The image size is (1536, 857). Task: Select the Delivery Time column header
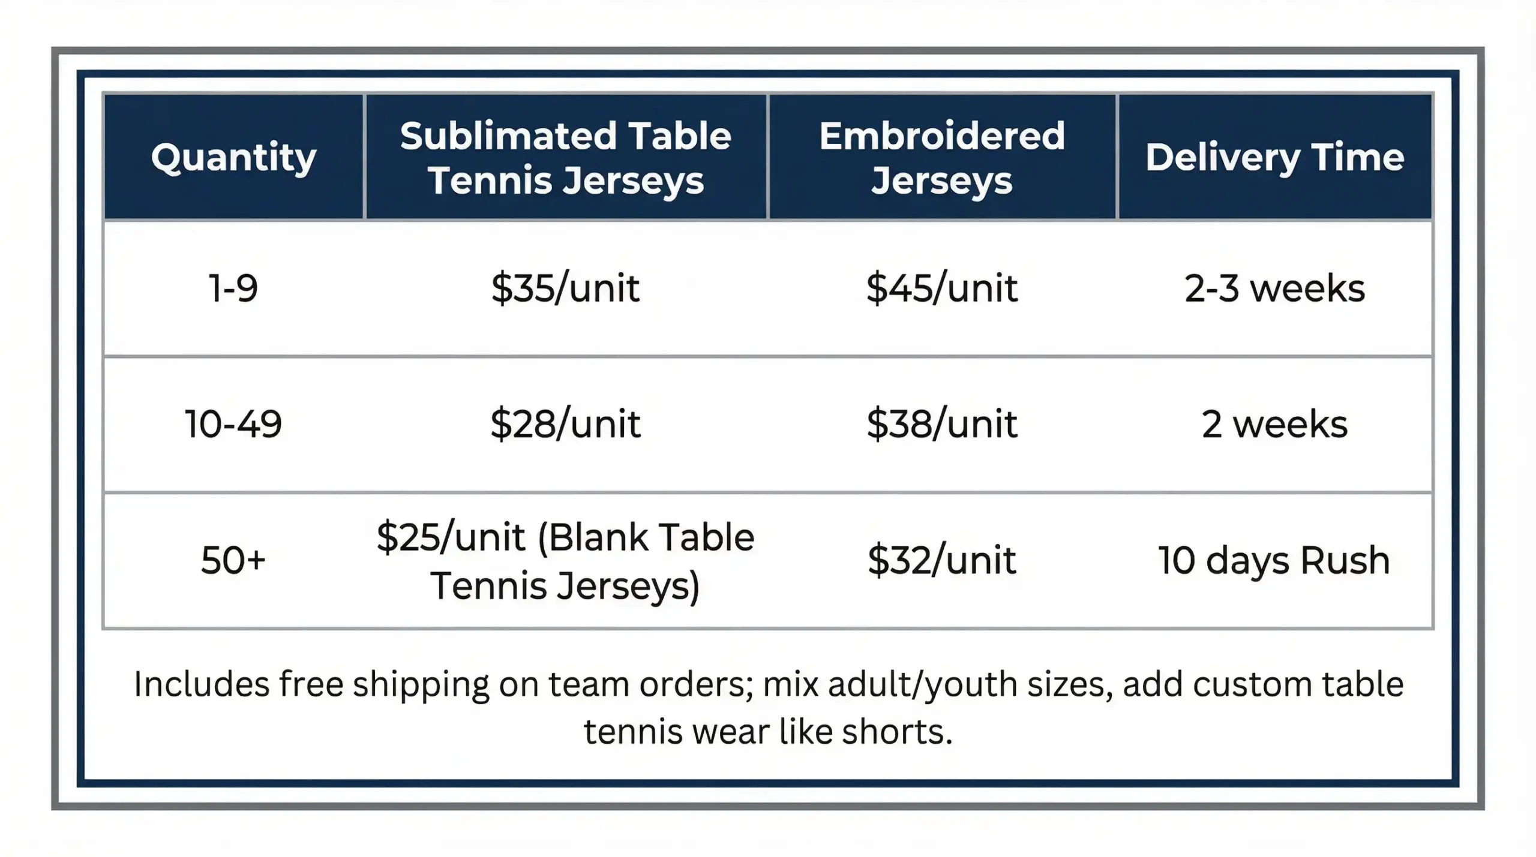point(1274,157)
